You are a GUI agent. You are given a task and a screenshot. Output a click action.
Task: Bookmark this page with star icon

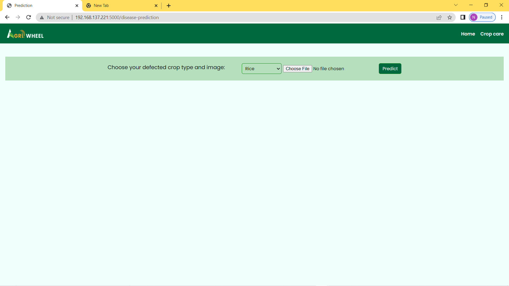450,17
